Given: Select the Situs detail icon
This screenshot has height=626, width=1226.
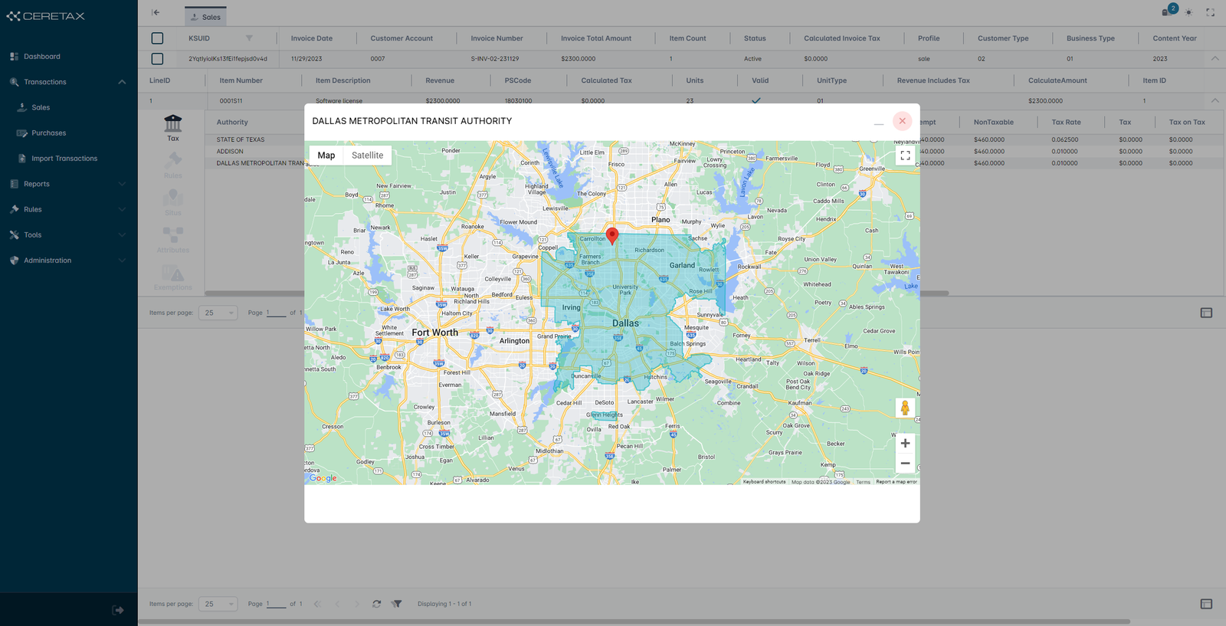Looking at the screenshot, I should (x=173, y=202).
